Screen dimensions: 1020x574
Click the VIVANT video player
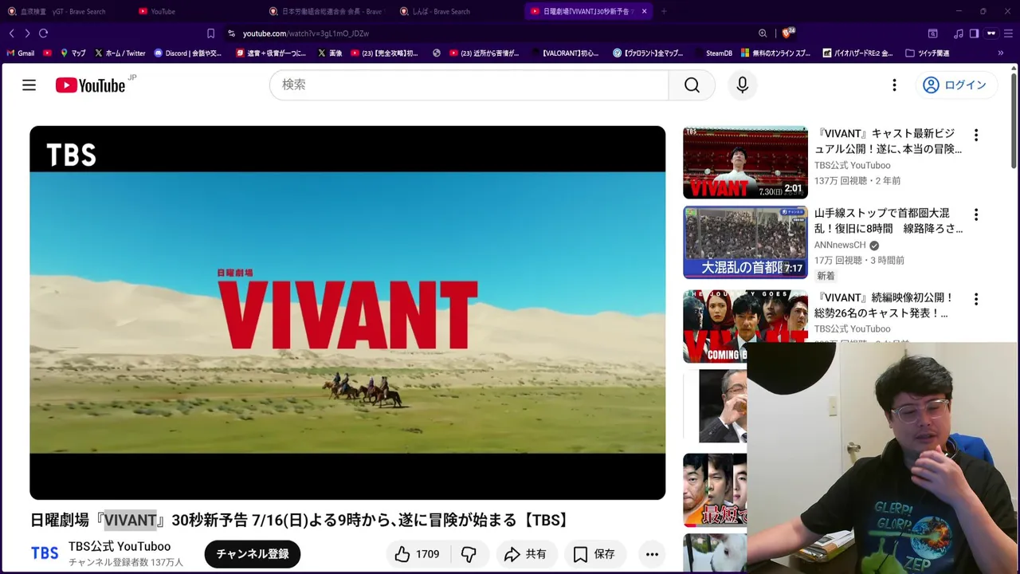[x=347, y=313]
